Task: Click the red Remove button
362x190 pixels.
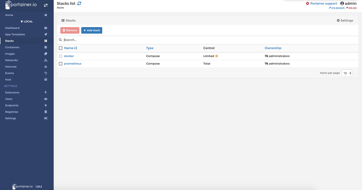Action: [70, 30]
